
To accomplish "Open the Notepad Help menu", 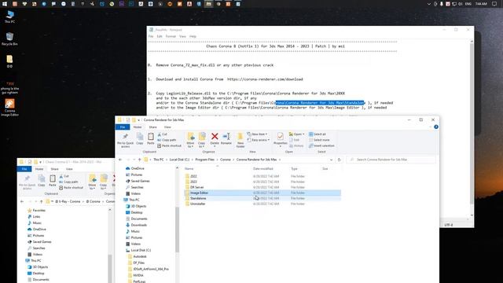I will [193, 36].
